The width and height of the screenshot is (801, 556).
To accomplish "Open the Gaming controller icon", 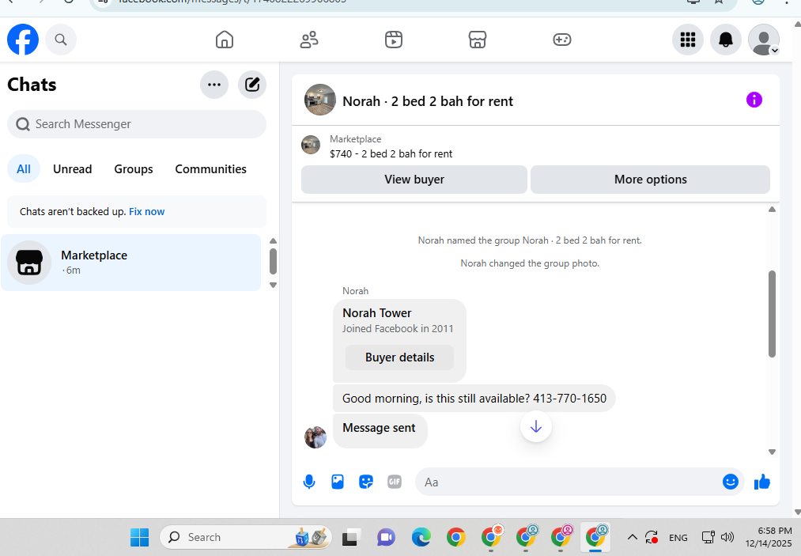I will [562, 40].
